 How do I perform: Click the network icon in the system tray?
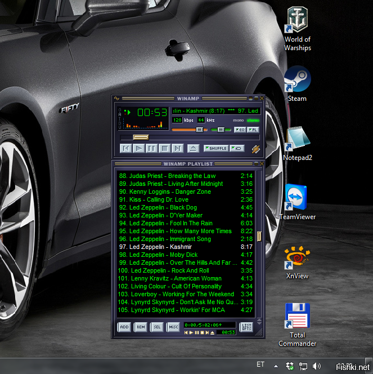(303, 366)
